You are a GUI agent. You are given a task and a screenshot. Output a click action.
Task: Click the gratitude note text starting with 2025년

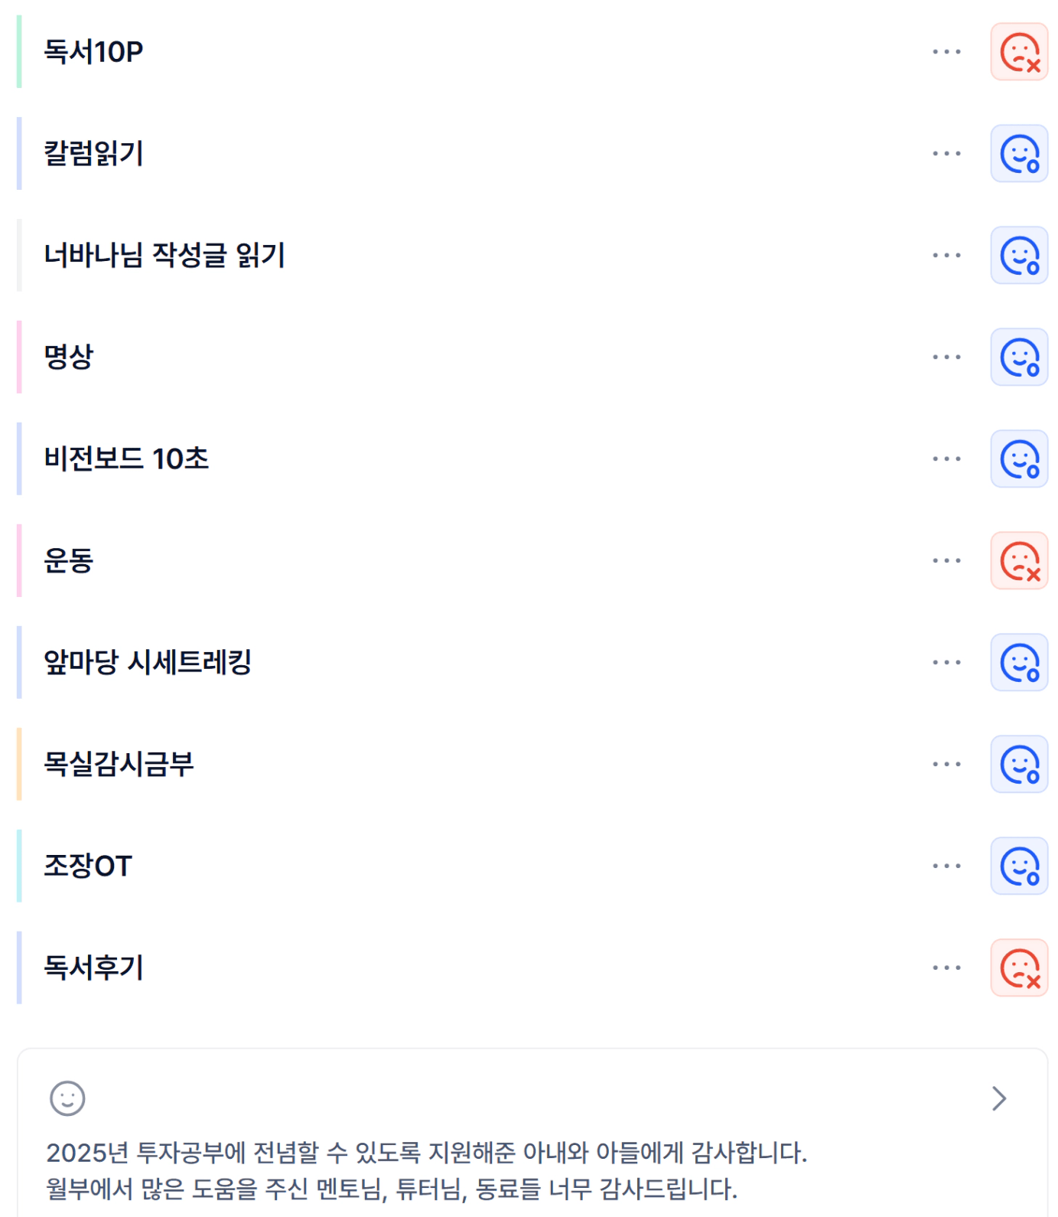(426, 1153)
